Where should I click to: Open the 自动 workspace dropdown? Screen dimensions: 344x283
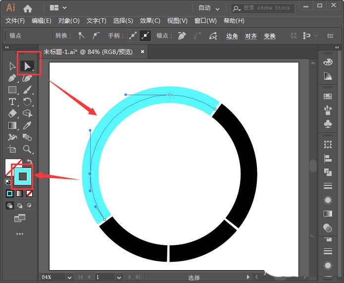click(x=208, y=8)
